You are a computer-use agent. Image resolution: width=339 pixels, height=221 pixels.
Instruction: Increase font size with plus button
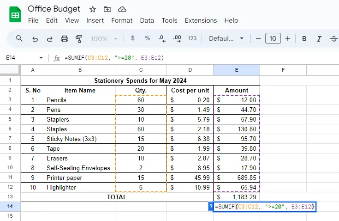point(288,38)
